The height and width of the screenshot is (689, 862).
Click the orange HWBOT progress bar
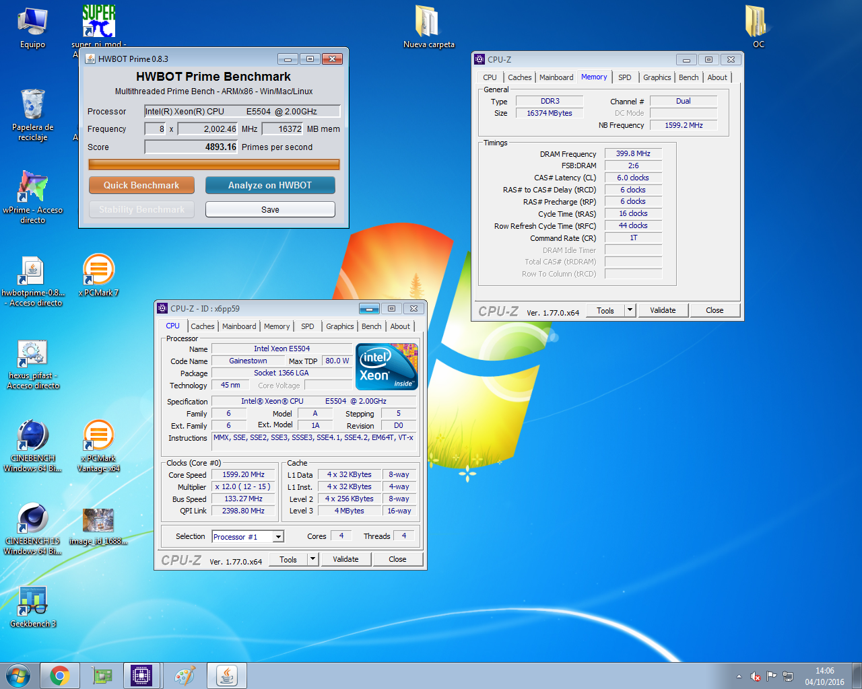(x=214, y=164)
